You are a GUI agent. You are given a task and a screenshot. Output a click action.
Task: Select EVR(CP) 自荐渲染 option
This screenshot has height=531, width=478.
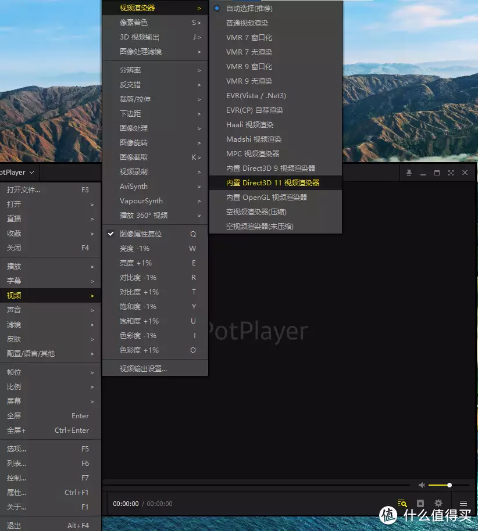[x=276, y=110]
